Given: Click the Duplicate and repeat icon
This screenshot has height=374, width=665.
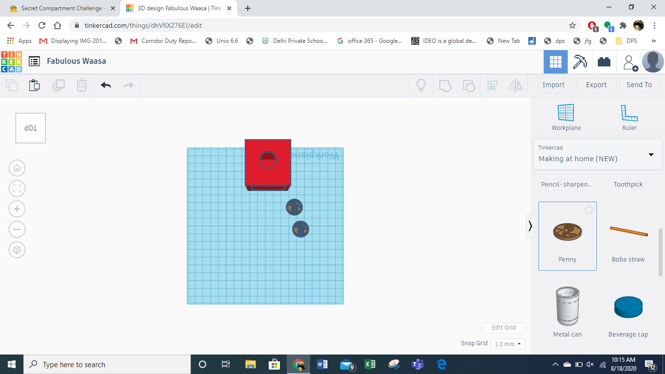Looking at the screenshot, I should point(58,85).
